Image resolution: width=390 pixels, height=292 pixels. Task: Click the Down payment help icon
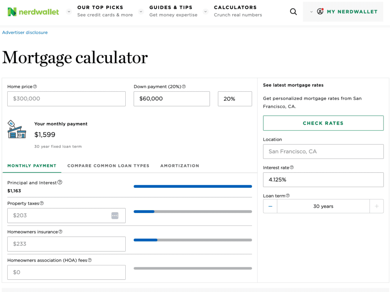184,87
